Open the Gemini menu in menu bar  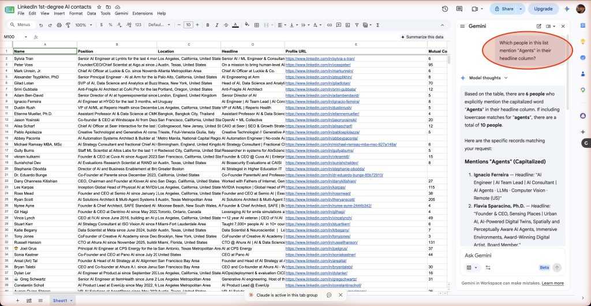[122, 13]
